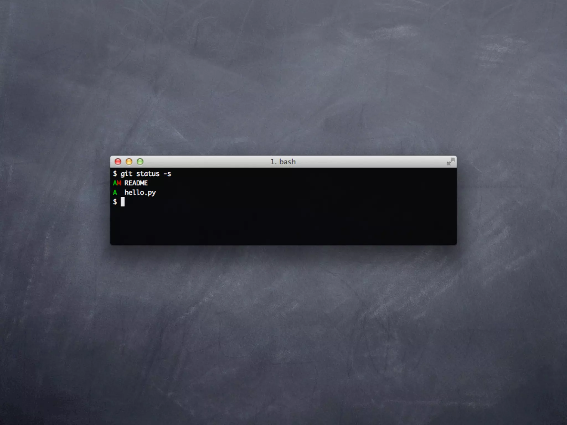Click the '1. bash' window title
This screenshot has width=567, height=425.
283,162
